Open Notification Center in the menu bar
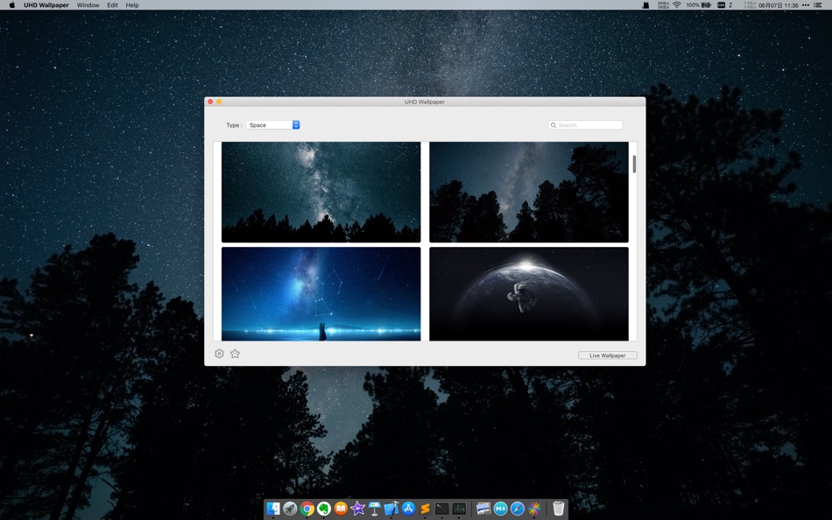 pos(818,4)
